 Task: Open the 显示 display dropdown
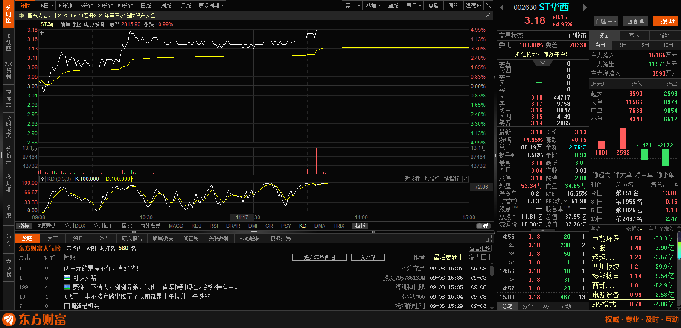(x=414, y=6)
